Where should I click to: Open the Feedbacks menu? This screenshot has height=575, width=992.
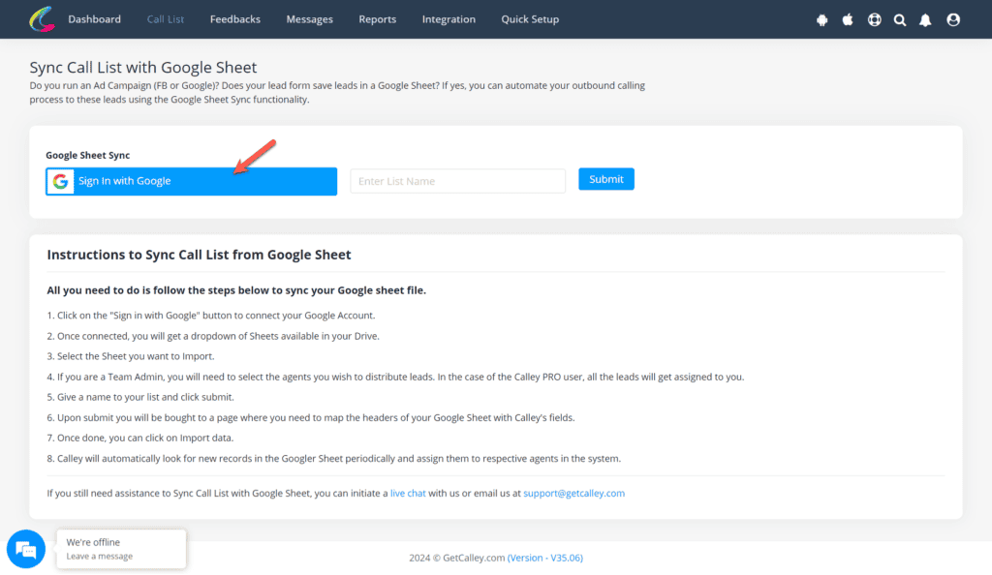[234, 18]
